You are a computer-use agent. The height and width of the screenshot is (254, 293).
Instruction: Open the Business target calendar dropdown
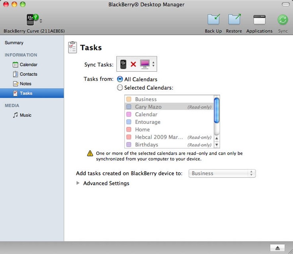(x=222, y=173)
